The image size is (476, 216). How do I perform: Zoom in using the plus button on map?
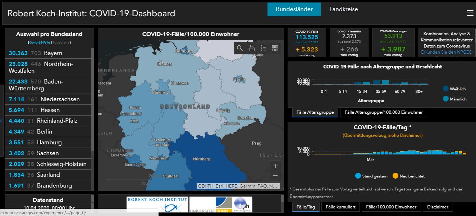tap(275, 166)
